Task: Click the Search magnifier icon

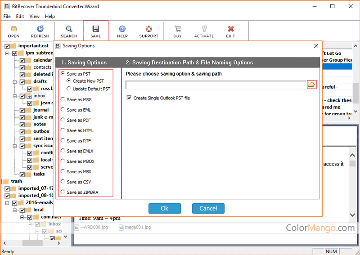Action: pyautogui.click(x=69, y=29)
